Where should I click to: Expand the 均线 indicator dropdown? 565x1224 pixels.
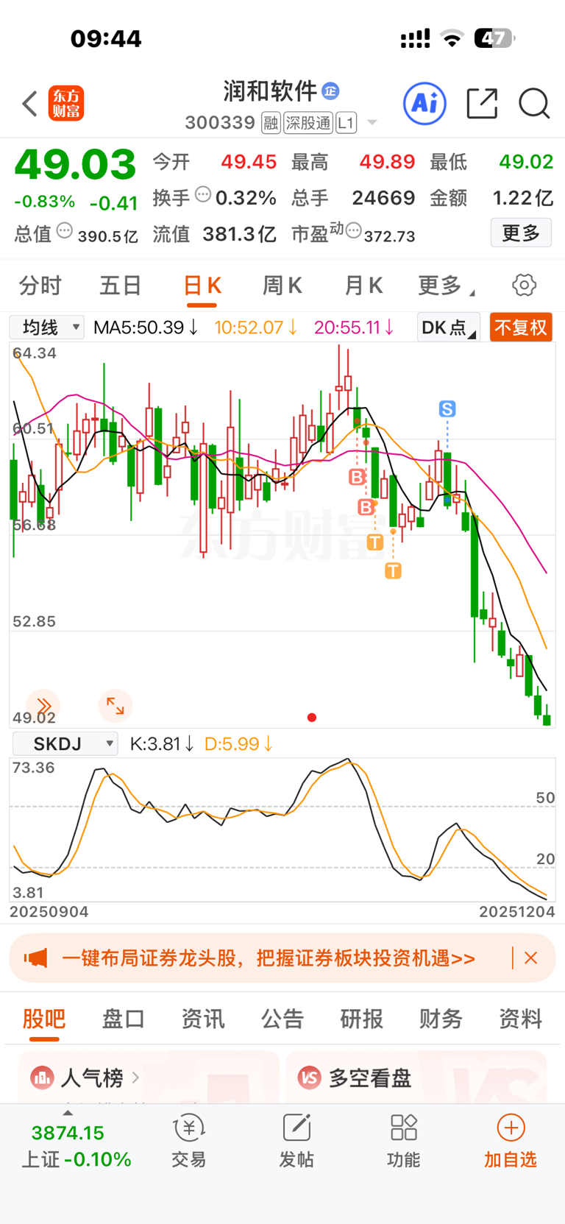(47, 327)
